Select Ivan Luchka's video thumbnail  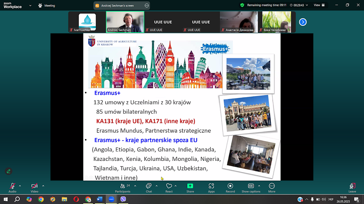pyautogui.click(x=87, y=22)
